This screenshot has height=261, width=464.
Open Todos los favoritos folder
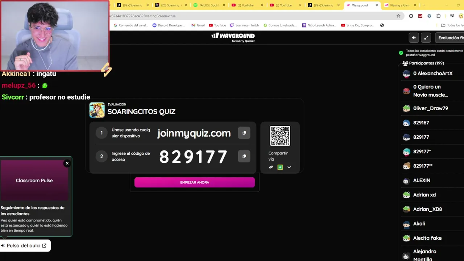click(x=452, y=25)
